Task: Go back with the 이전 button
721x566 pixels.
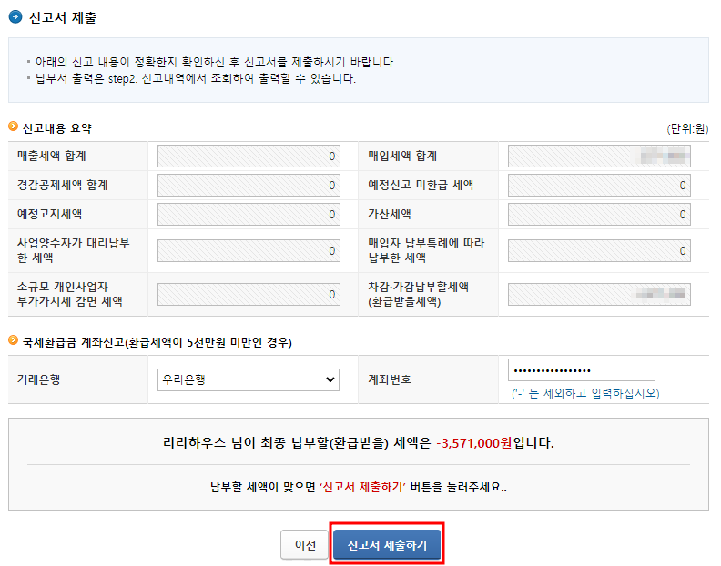Action: [x=305, y=544]
